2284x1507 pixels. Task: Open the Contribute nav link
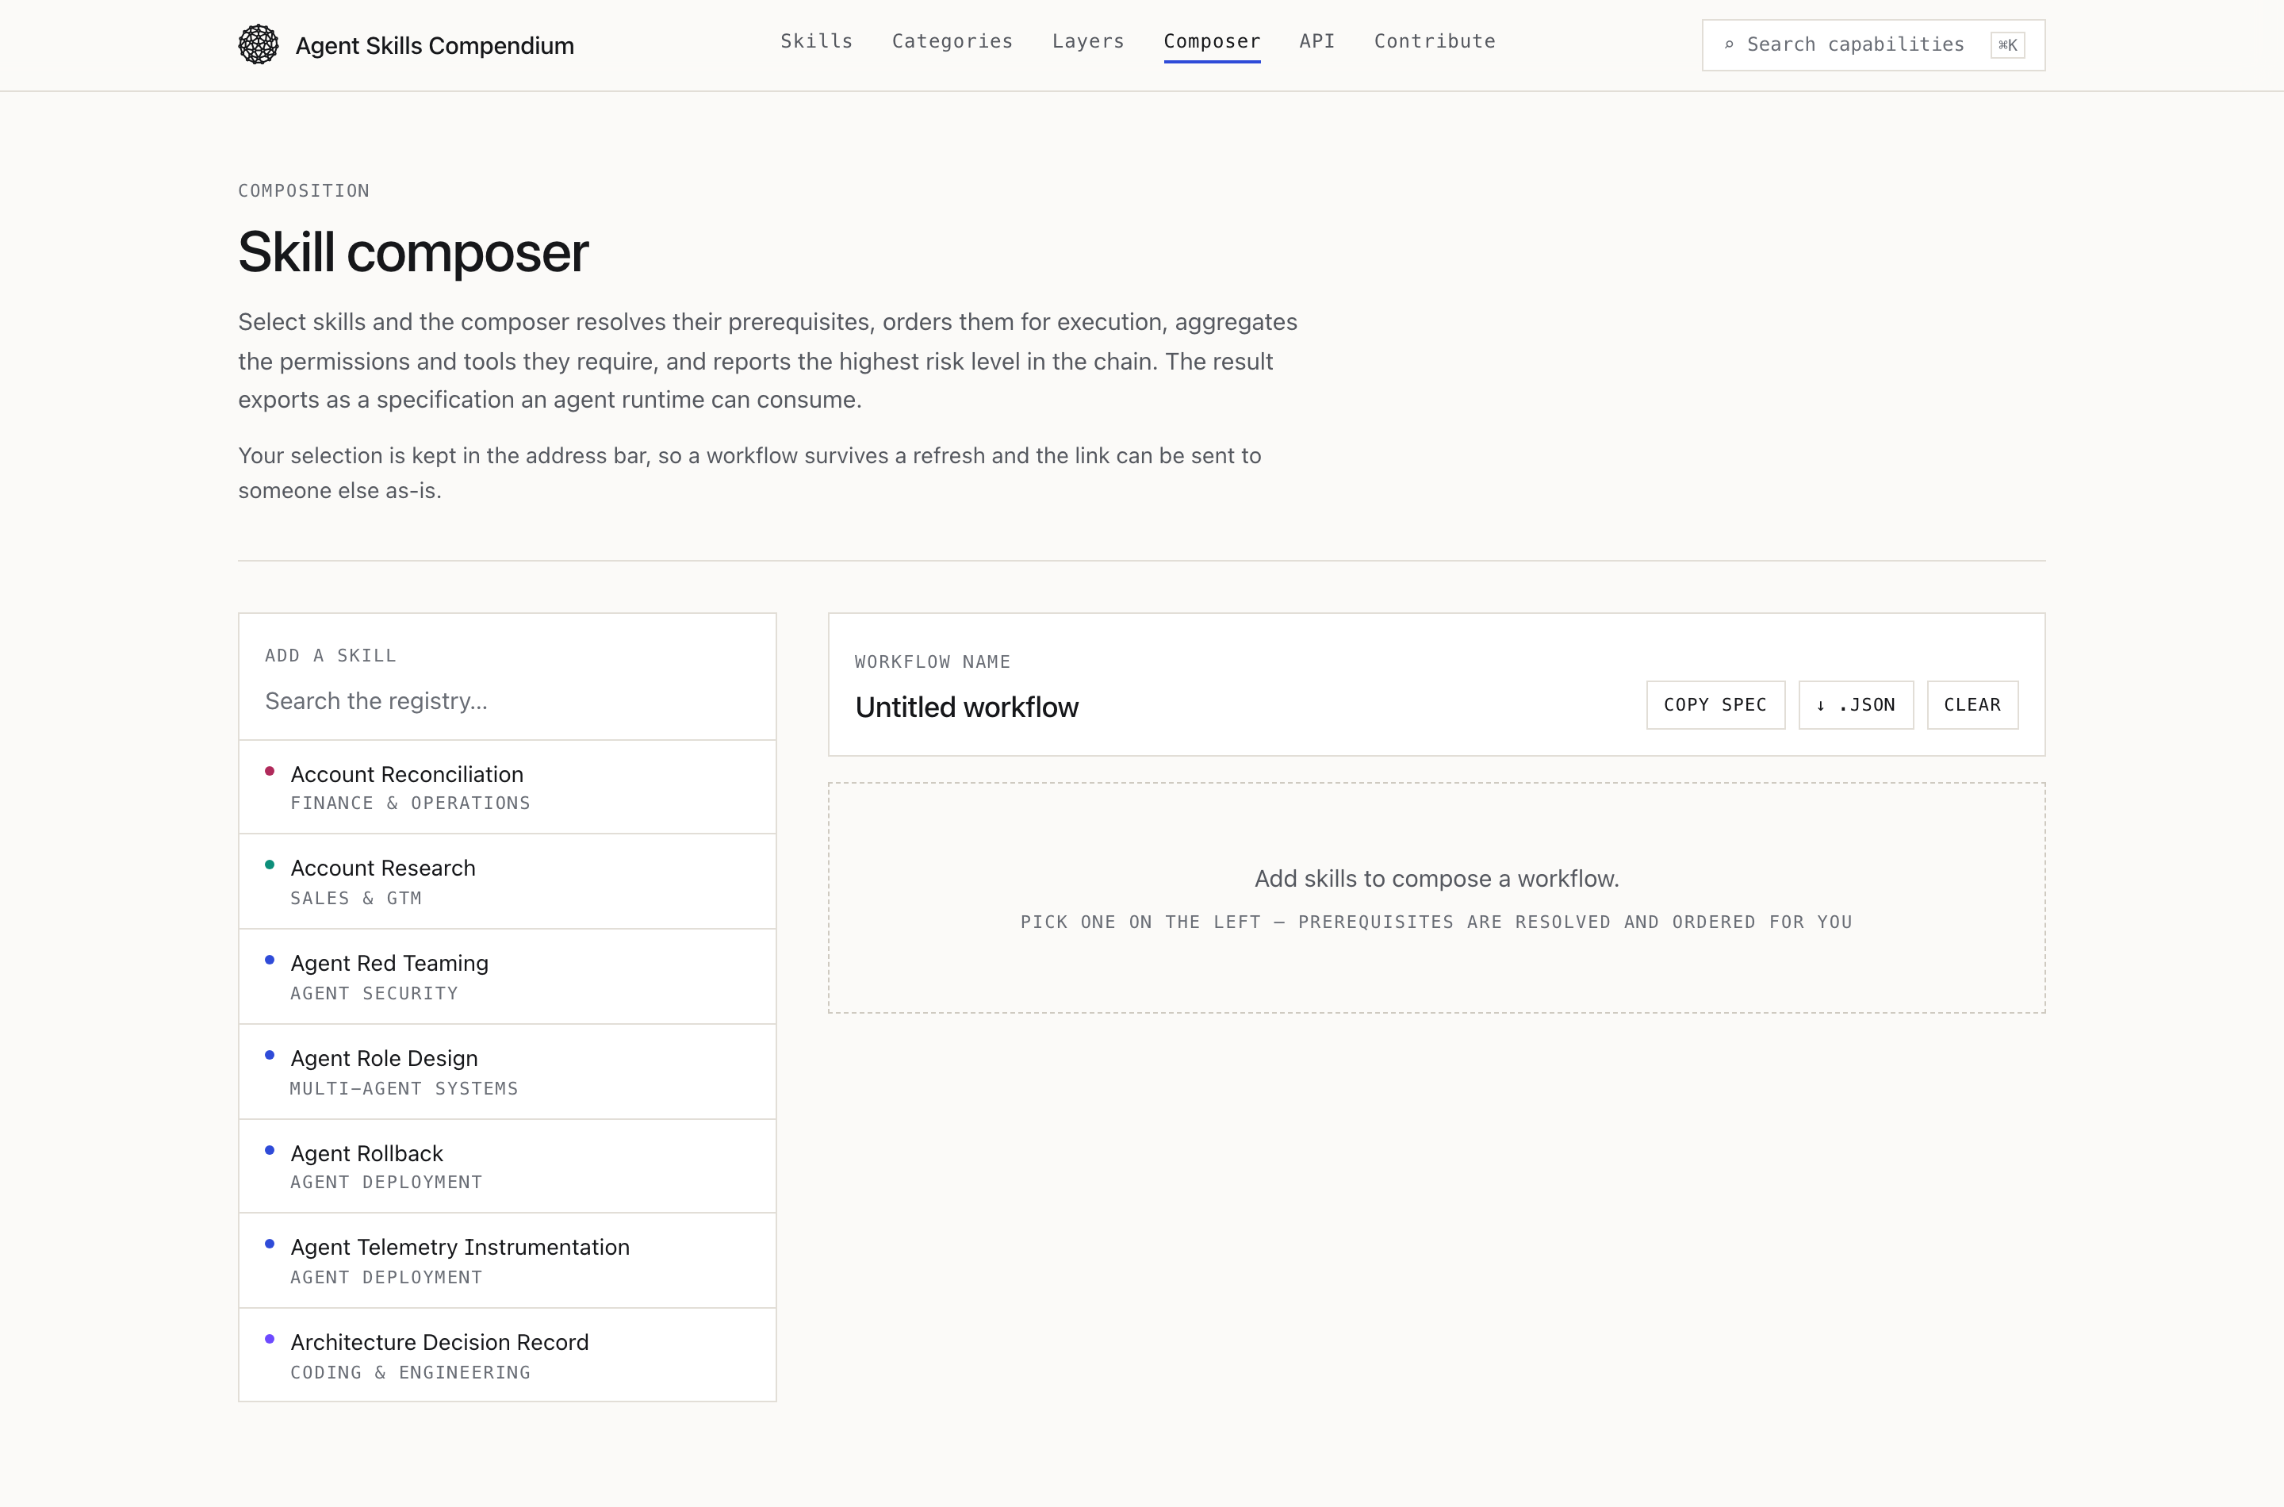pos(1434,41)
